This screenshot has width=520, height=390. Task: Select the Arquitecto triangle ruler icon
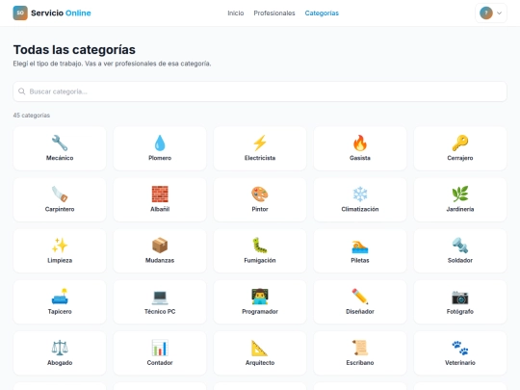(260, 348)
